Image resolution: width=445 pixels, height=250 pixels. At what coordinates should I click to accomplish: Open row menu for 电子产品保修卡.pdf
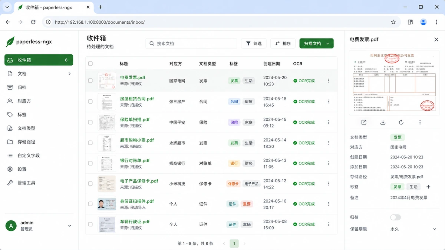[x=328, y=184]
